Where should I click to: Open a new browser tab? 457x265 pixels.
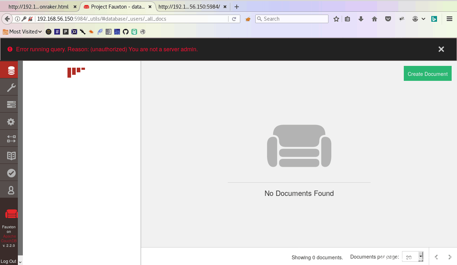point(237,7)
